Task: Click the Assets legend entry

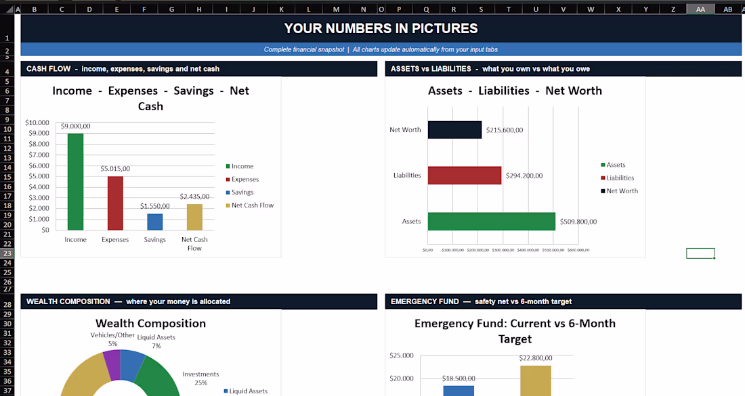Action: click(x=613, y=165)
